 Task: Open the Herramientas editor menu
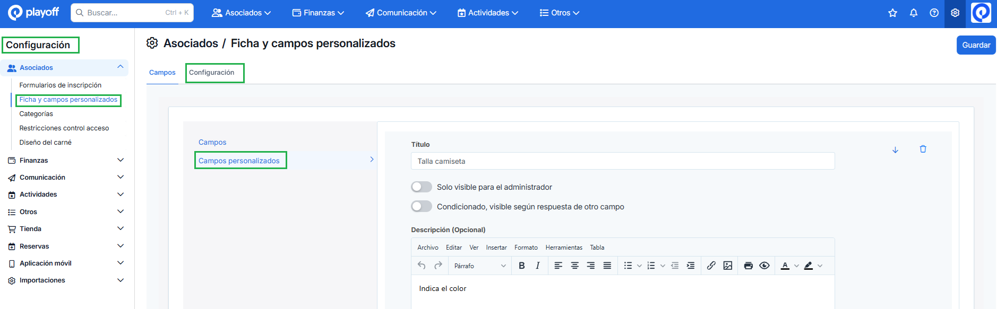[564, 248]
